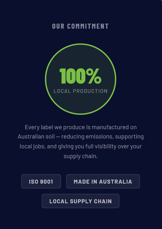Click the large green 100% figure
The image size is (162, 229).
(x=80, y=76)
